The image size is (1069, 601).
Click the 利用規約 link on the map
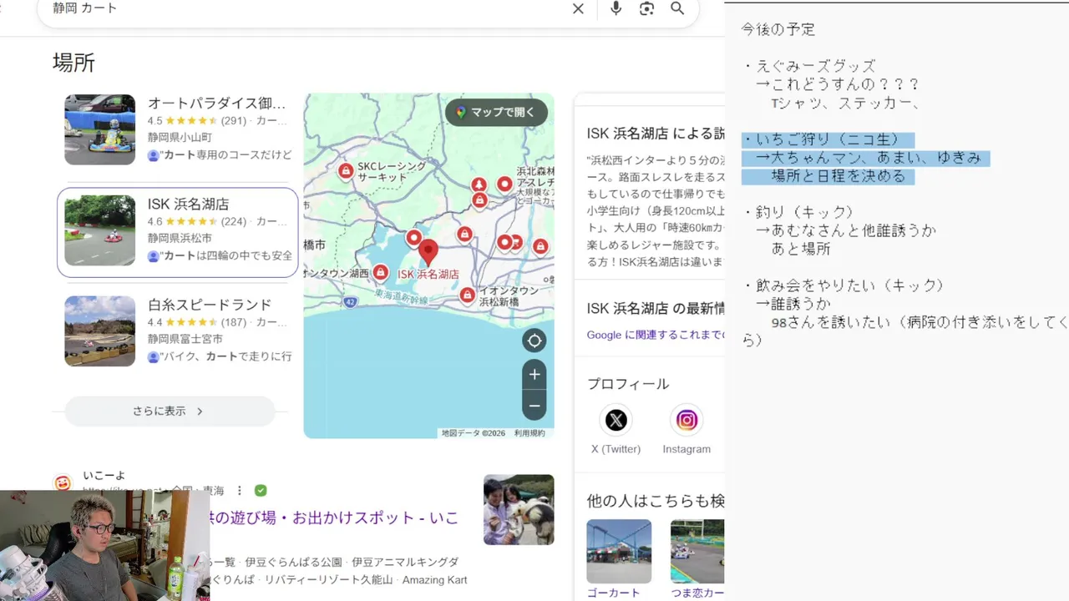(529, 433)
